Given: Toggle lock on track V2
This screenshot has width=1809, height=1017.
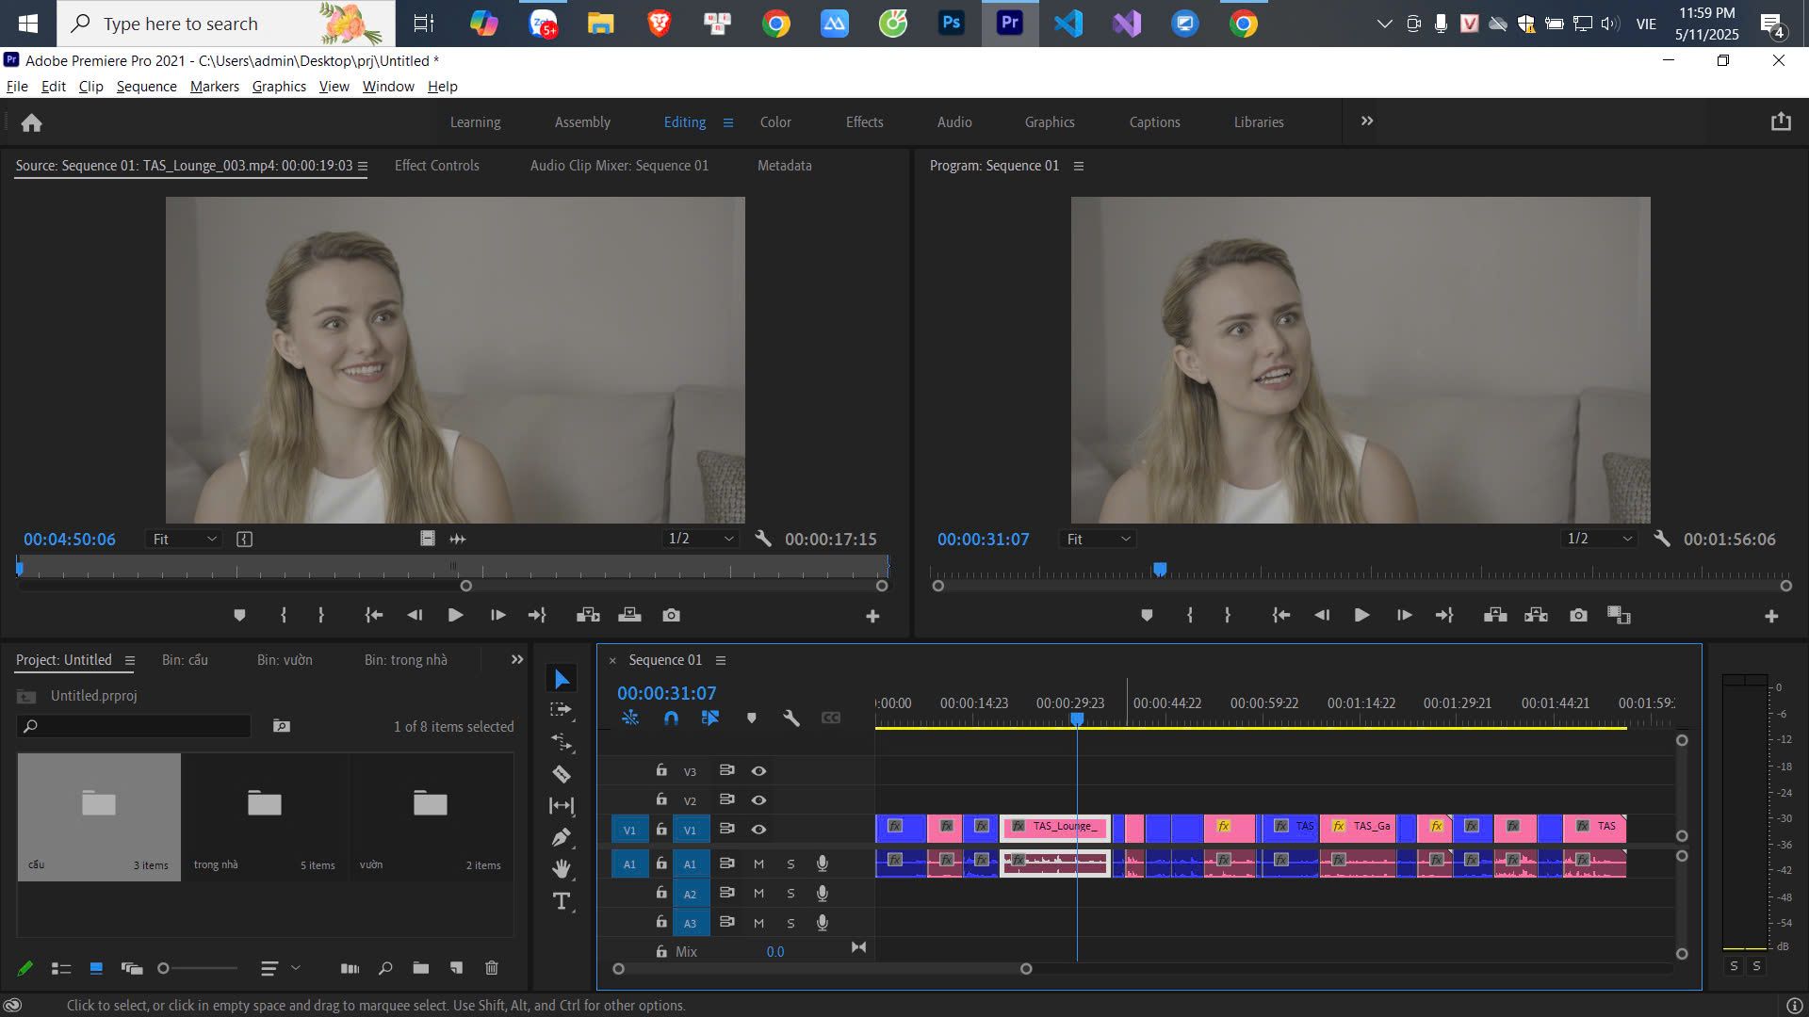Looking at the screenshot, I should [x=661, y=799].
